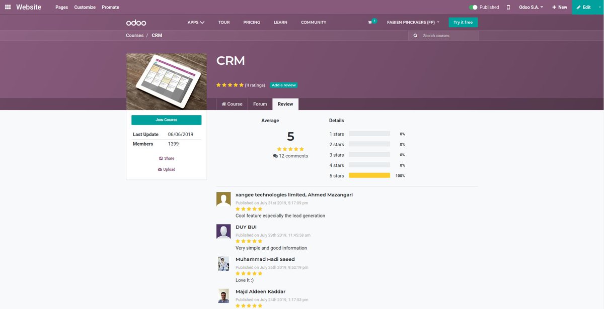This screenshot has height=309, width=604.
Task: Click the Majd Aldeen Kaddar name
Action: 260,291
